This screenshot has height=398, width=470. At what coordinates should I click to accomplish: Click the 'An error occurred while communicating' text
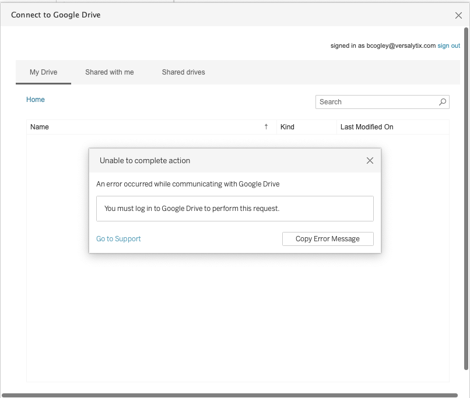(x=188, y=184)
